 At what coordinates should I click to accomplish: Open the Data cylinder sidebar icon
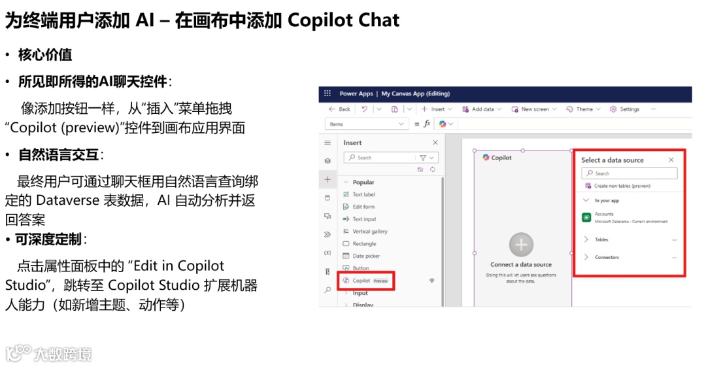pyautogui.click(x=328, y=198)
